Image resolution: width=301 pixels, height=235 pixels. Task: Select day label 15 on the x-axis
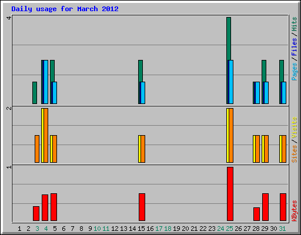[x=141, y=229]
